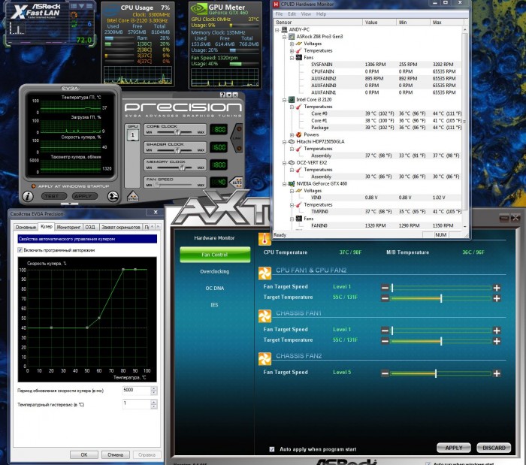Open the Precision dropdown arrow button near help
Screen dimensions: 526x465
pyautogui.click(x=228, y=95)
